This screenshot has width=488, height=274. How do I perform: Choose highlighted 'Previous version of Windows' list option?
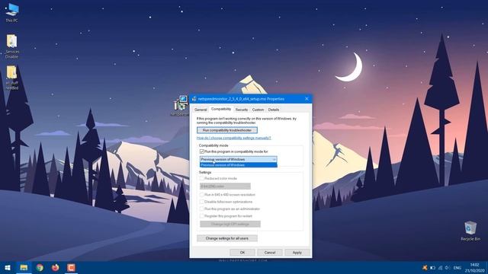click(x=239, y=165)
